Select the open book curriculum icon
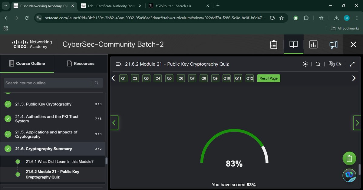The width and height of the screenshot is (363, 190). tap(293, 44)
